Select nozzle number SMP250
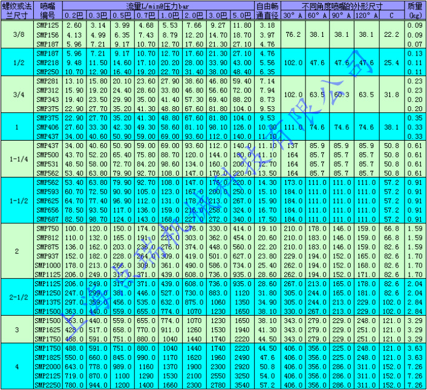This screenshot has width=427, height=390. tap(48, 72)
